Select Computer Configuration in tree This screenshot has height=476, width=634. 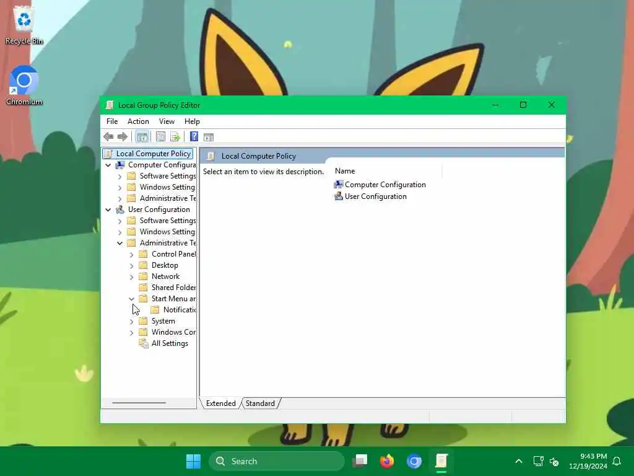pos(155,165)
